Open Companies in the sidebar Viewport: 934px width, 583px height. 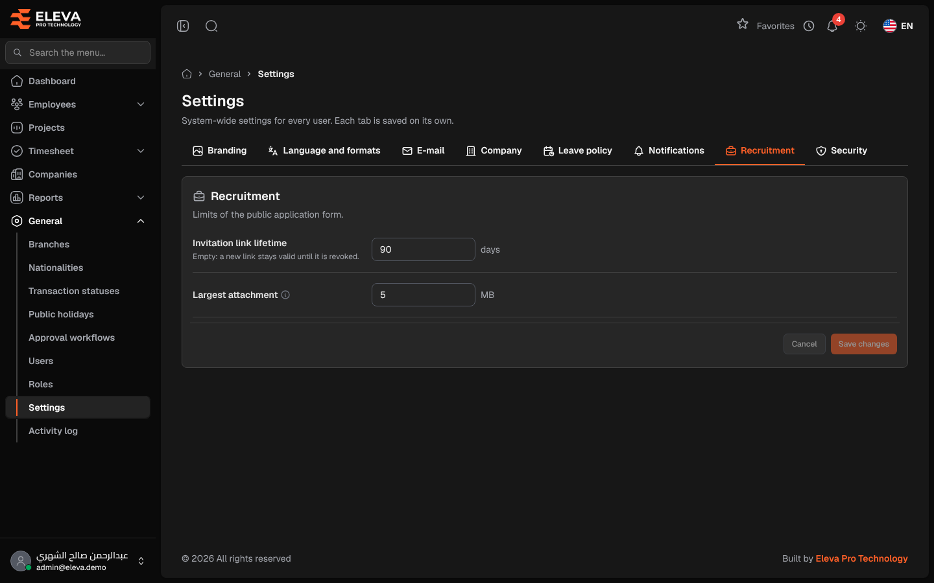point(78,174)
